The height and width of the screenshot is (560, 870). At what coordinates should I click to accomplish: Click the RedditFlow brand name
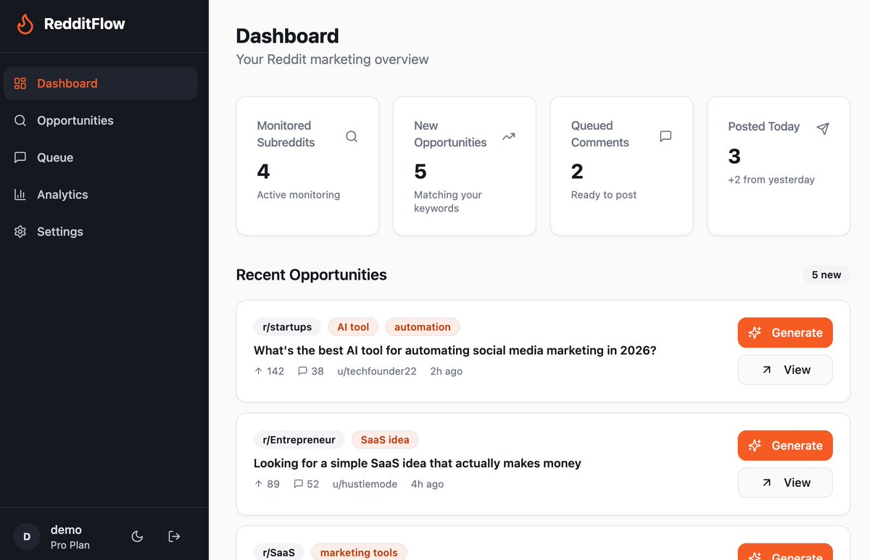point(84,24)
